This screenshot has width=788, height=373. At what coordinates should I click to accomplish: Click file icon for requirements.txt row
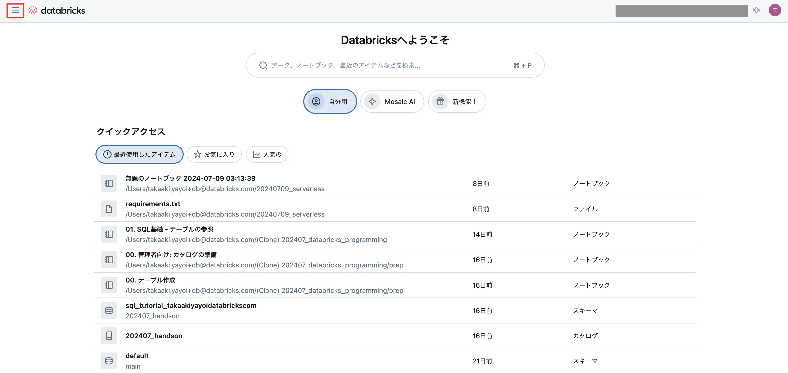(x=109, y=209)
